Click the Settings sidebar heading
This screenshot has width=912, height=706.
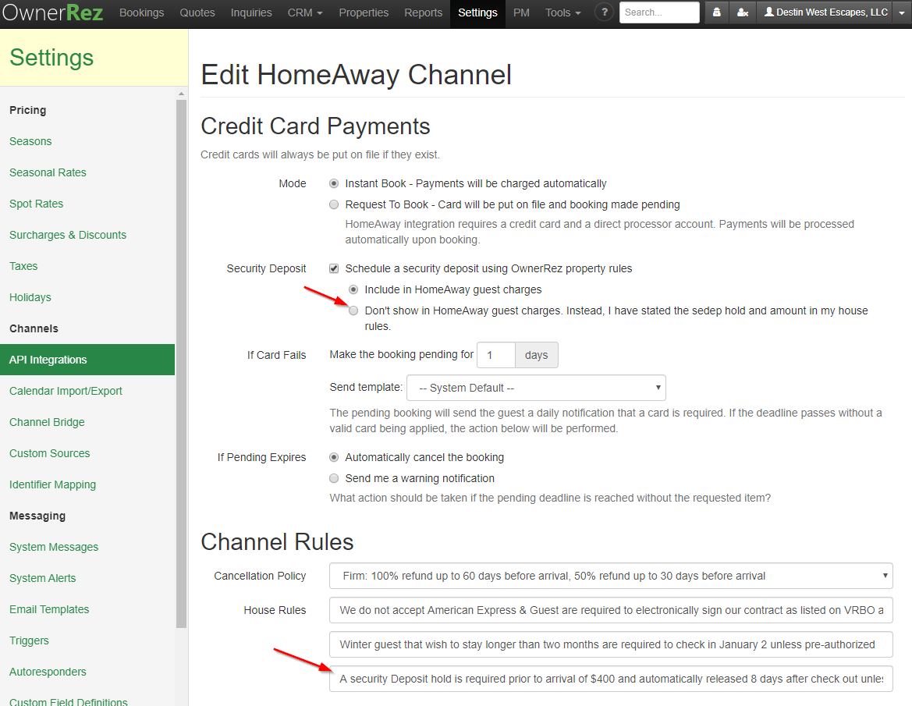[x=51, y=58]
